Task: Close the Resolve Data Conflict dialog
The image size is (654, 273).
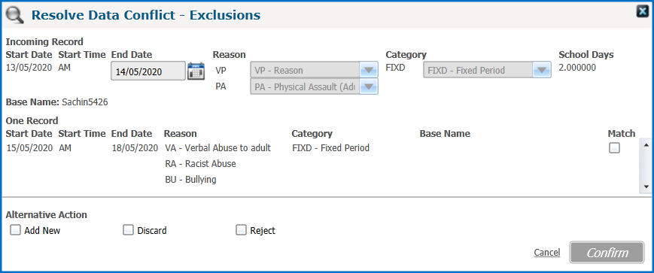Action: 643,11
